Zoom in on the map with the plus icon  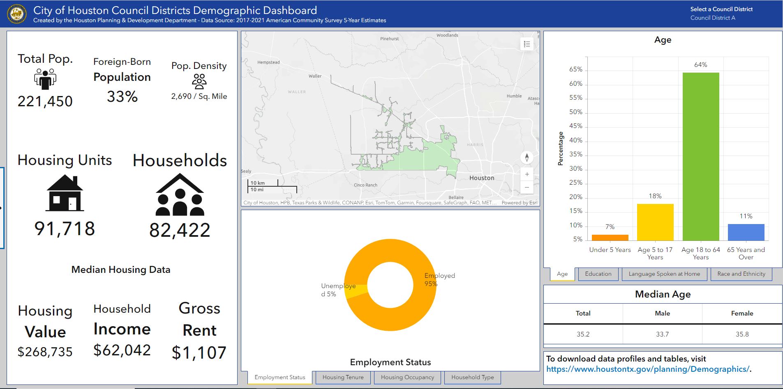pyautogui.click(x=527, y=174)
